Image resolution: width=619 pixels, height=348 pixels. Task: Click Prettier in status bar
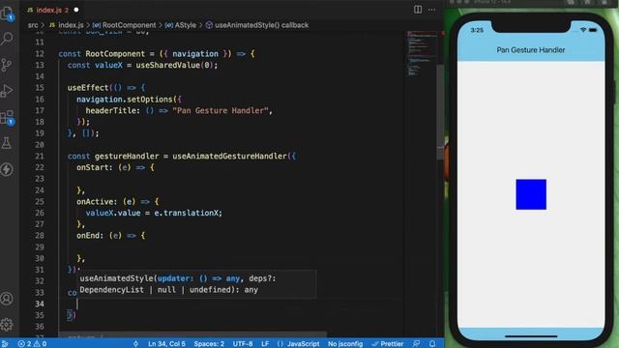point(388,344)
